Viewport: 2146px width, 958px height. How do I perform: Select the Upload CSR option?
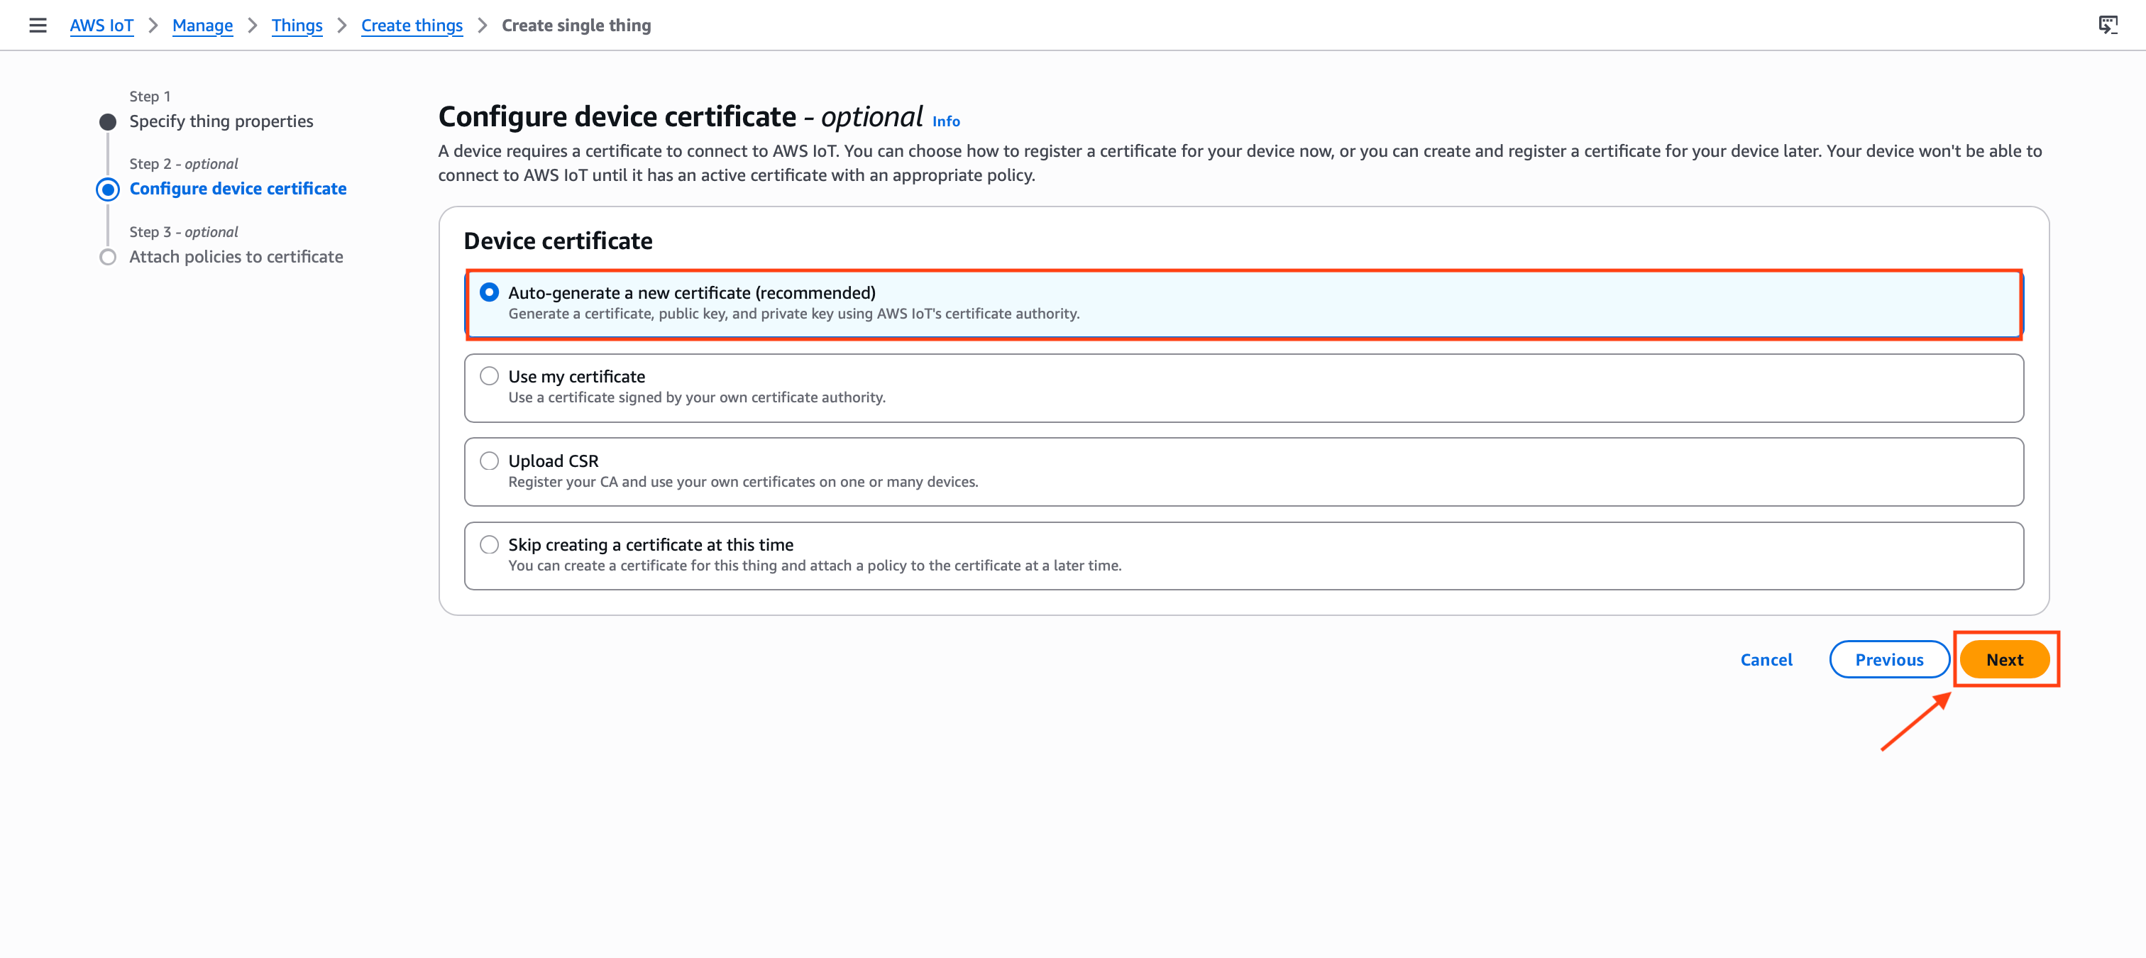coord(490,460)
